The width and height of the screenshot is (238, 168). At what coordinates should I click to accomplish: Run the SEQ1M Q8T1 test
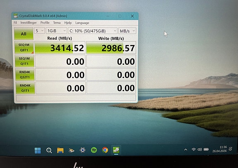(24, 47)
